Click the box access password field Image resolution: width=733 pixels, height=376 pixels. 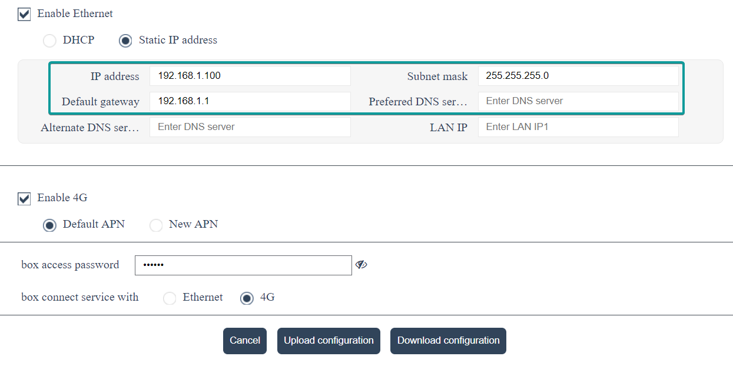click(x=243, y=265)
